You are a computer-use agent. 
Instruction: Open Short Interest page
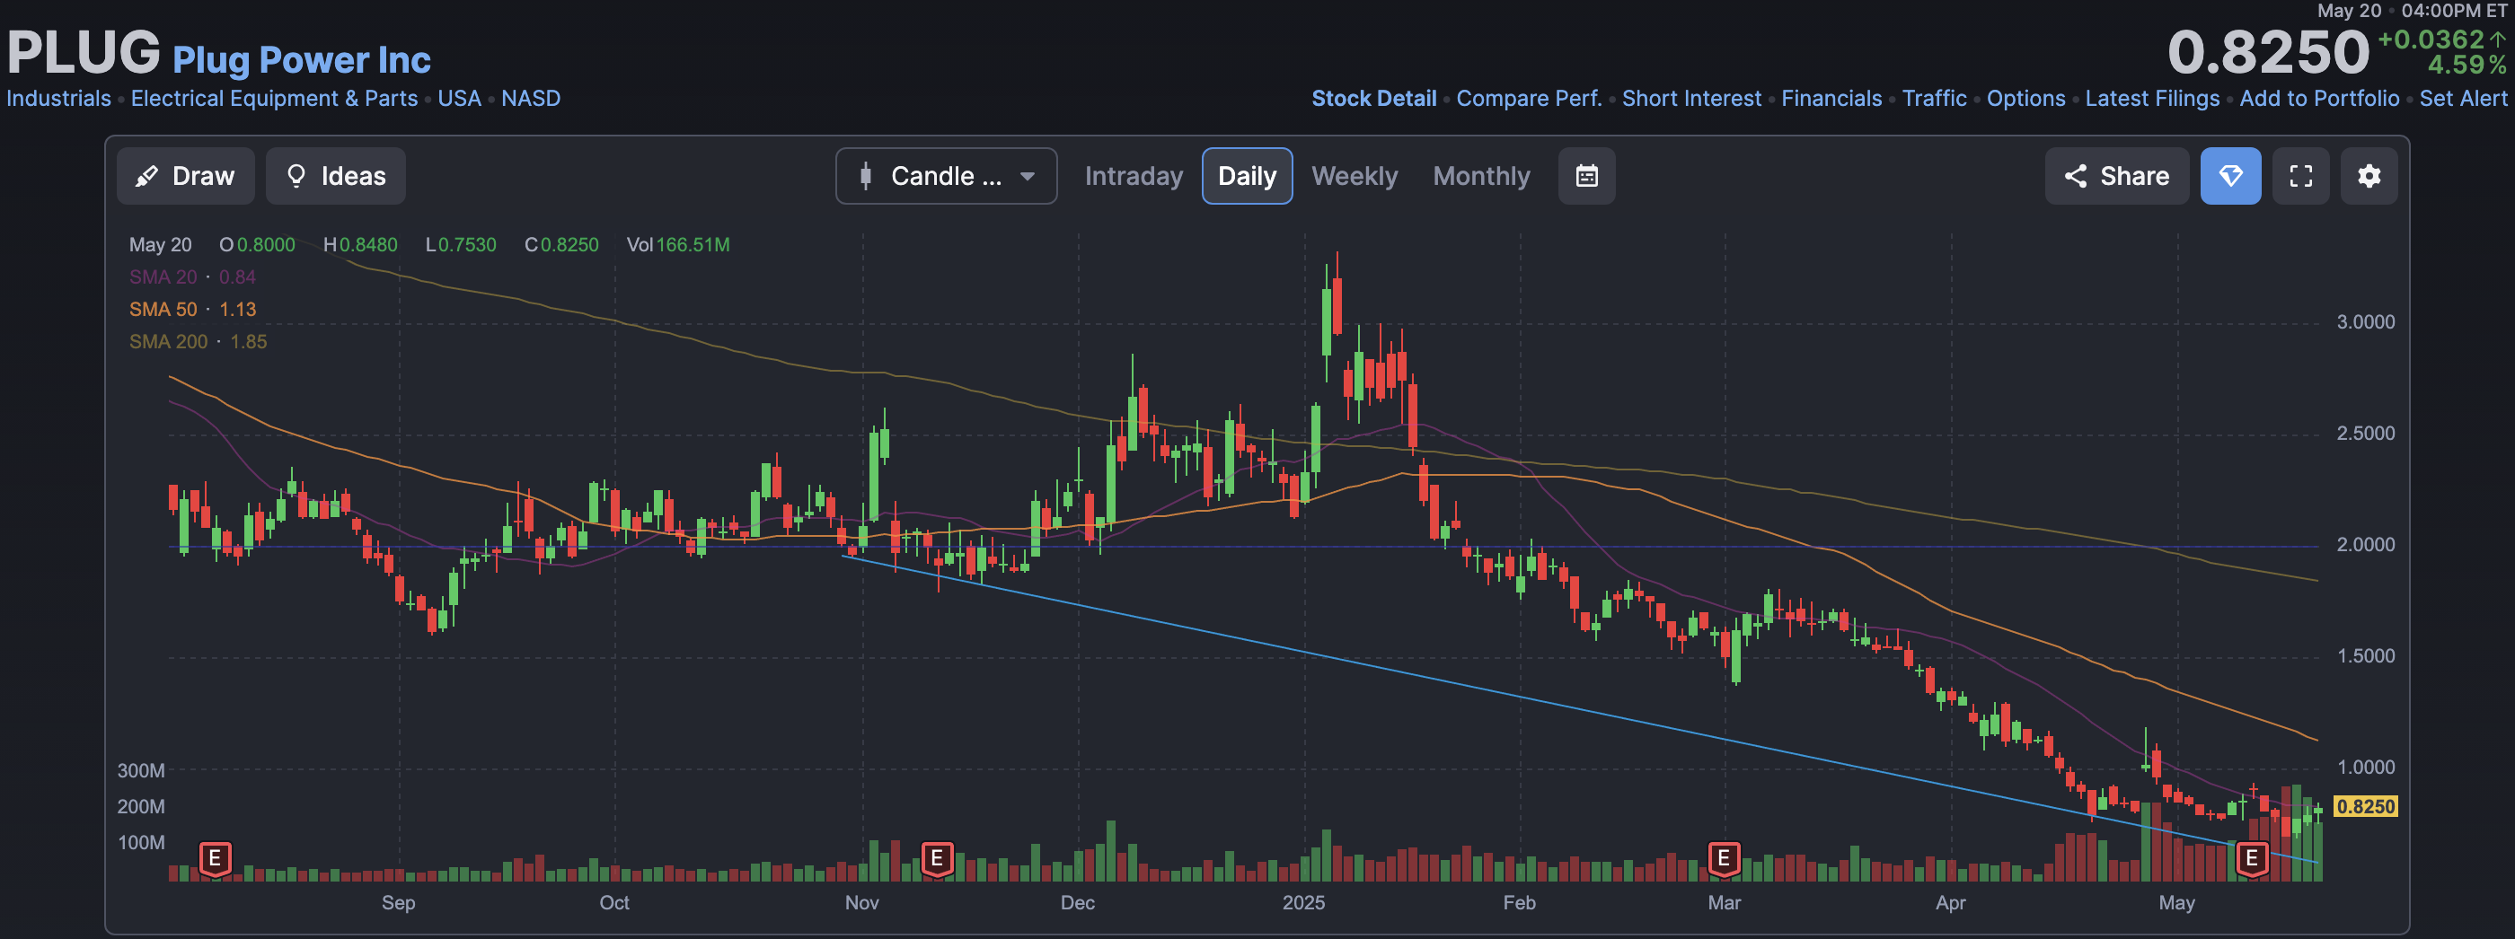tap(1692, 99)
